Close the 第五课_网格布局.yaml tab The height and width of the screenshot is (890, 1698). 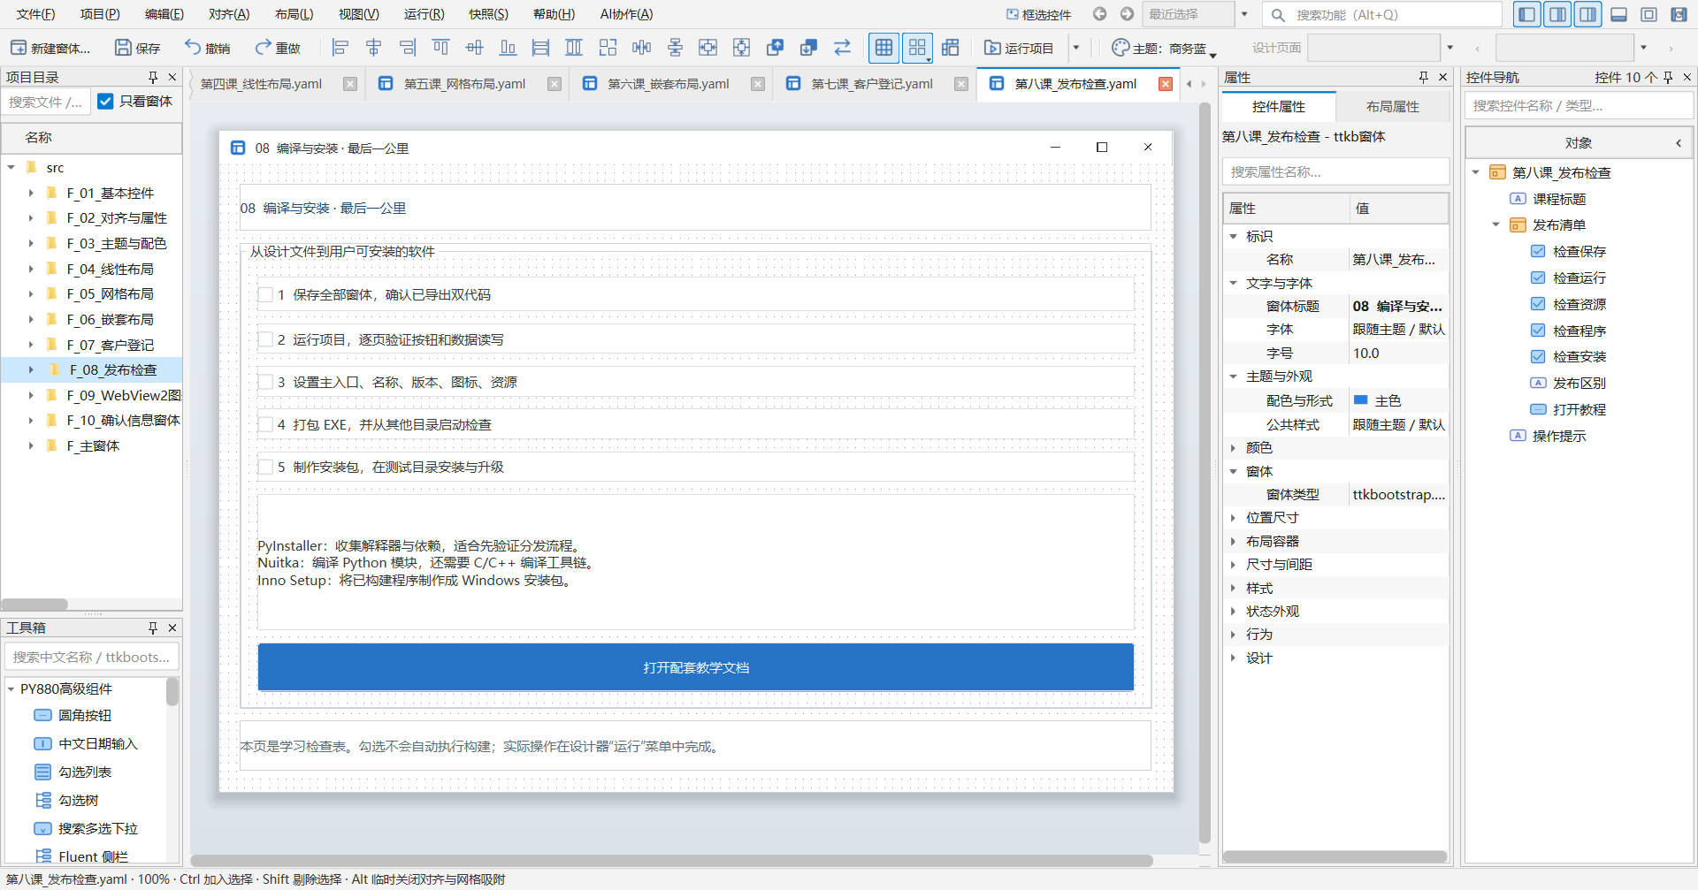pos(555,84)
